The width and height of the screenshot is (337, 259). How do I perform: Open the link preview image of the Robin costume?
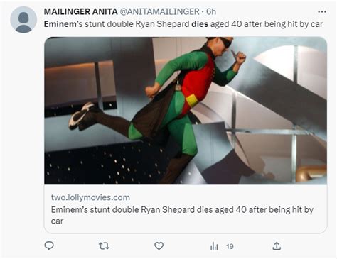click(x=186, y=111)
